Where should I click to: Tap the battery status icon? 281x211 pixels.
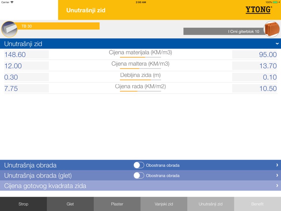pos(275,2)
